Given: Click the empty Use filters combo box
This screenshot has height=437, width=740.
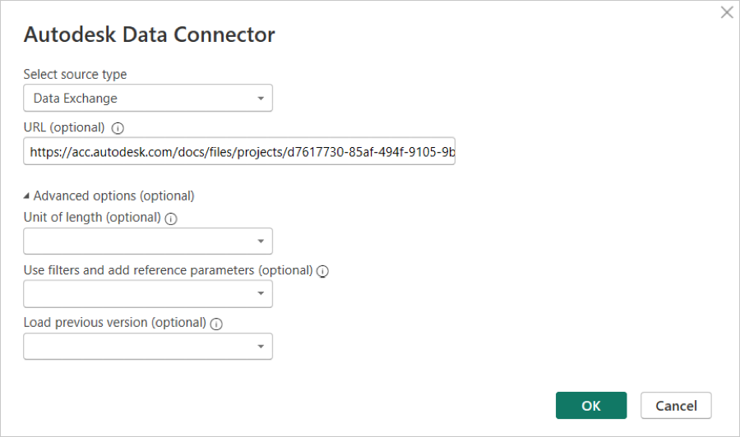Looking at the screenshot, I should click(136, 294).
